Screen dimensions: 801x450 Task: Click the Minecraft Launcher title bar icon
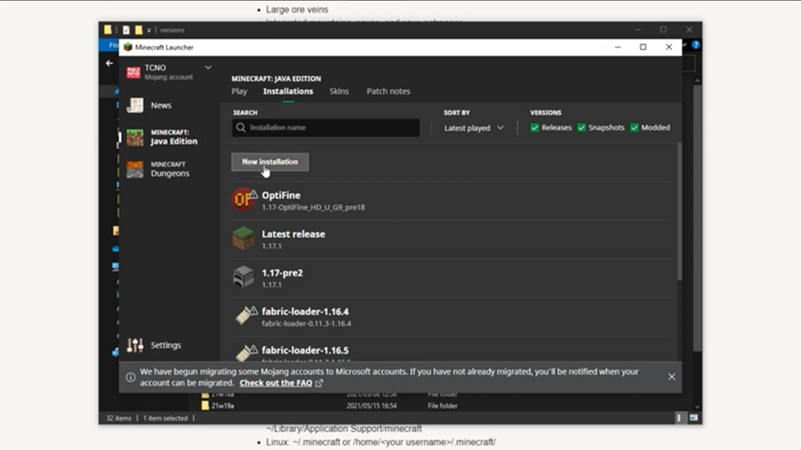point(128,47)
